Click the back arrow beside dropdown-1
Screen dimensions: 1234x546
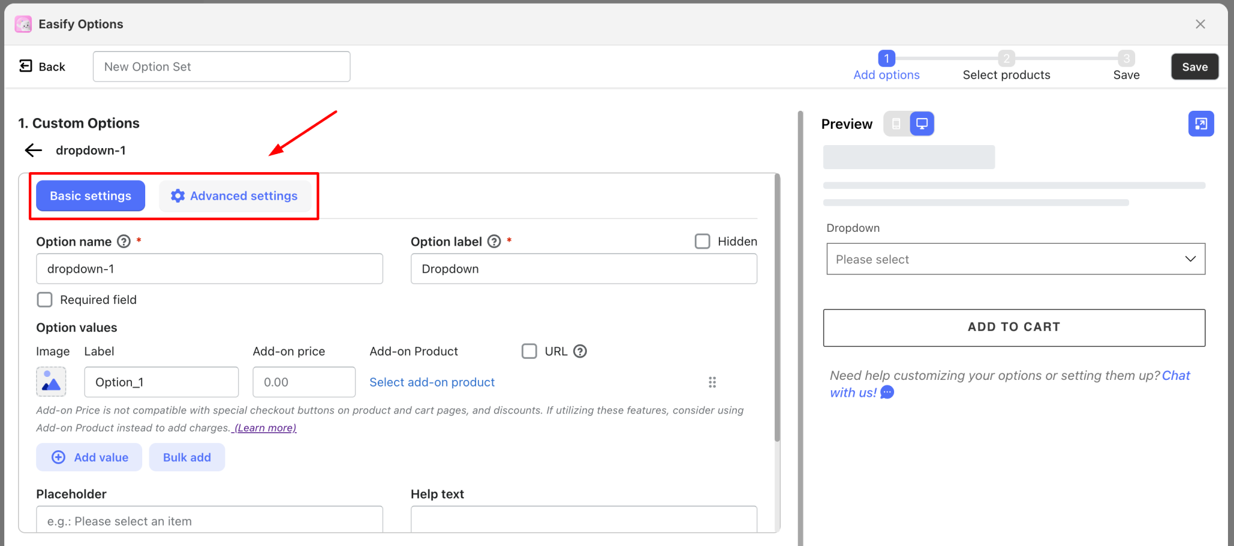[x=33, y=150]
